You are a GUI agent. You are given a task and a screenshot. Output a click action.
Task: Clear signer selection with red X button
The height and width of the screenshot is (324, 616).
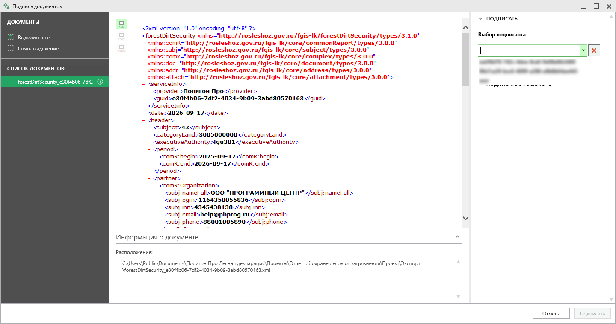tap(594, 50)
